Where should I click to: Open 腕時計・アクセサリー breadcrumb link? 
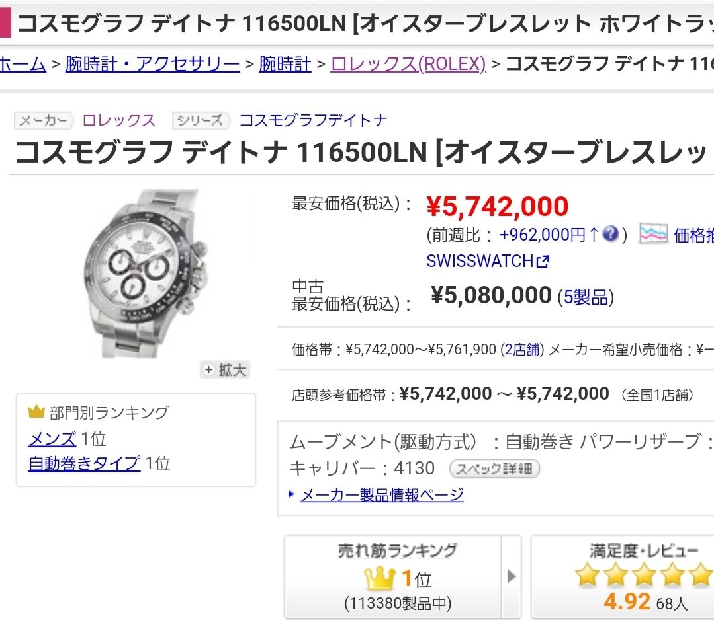[153, 64]
